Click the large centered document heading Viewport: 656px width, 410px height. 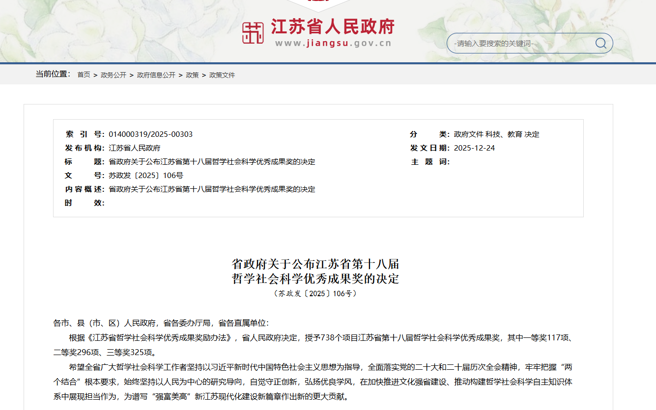click(315, 271)
